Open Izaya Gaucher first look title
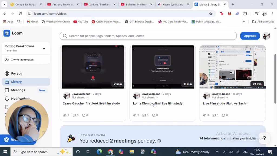Image resolution: width=277 pixels, height=156 pixels. pos(91,103)
